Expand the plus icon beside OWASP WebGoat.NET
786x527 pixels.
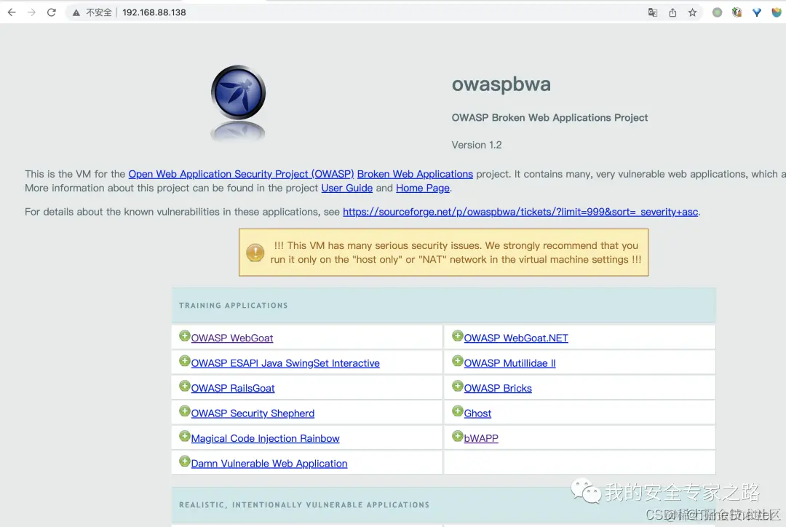point(457,336)
